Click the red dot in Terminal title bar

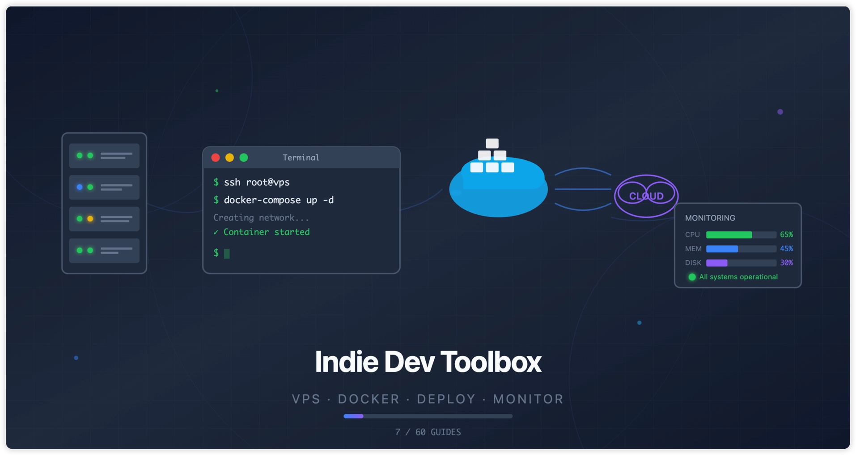[216, 158]
